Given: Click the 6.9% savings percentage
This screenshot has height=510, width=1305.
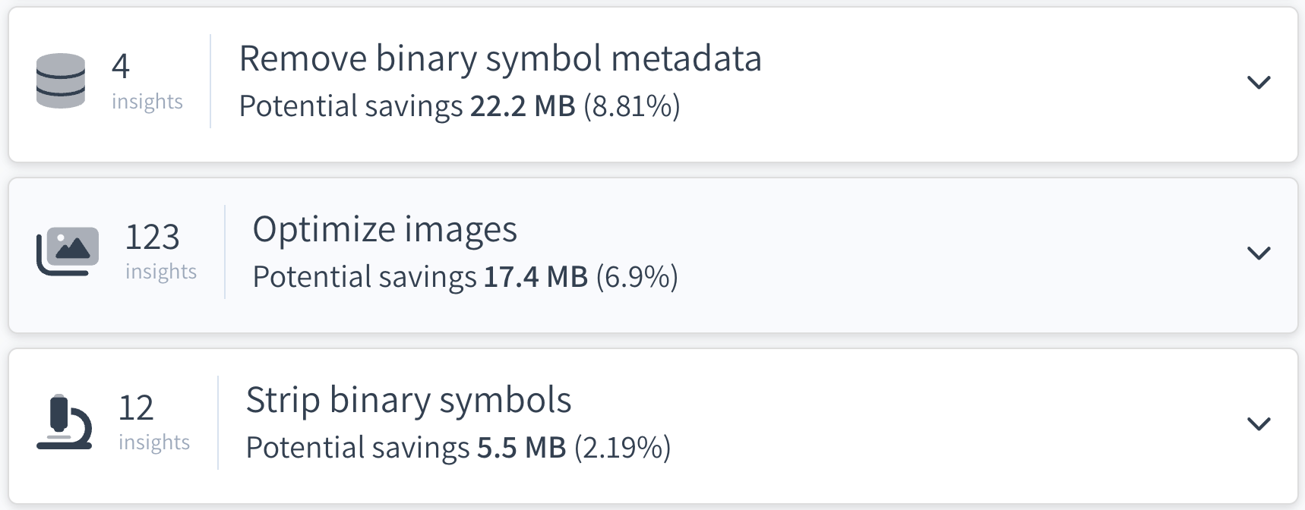Looking at the screenshot, I should 637,277.
